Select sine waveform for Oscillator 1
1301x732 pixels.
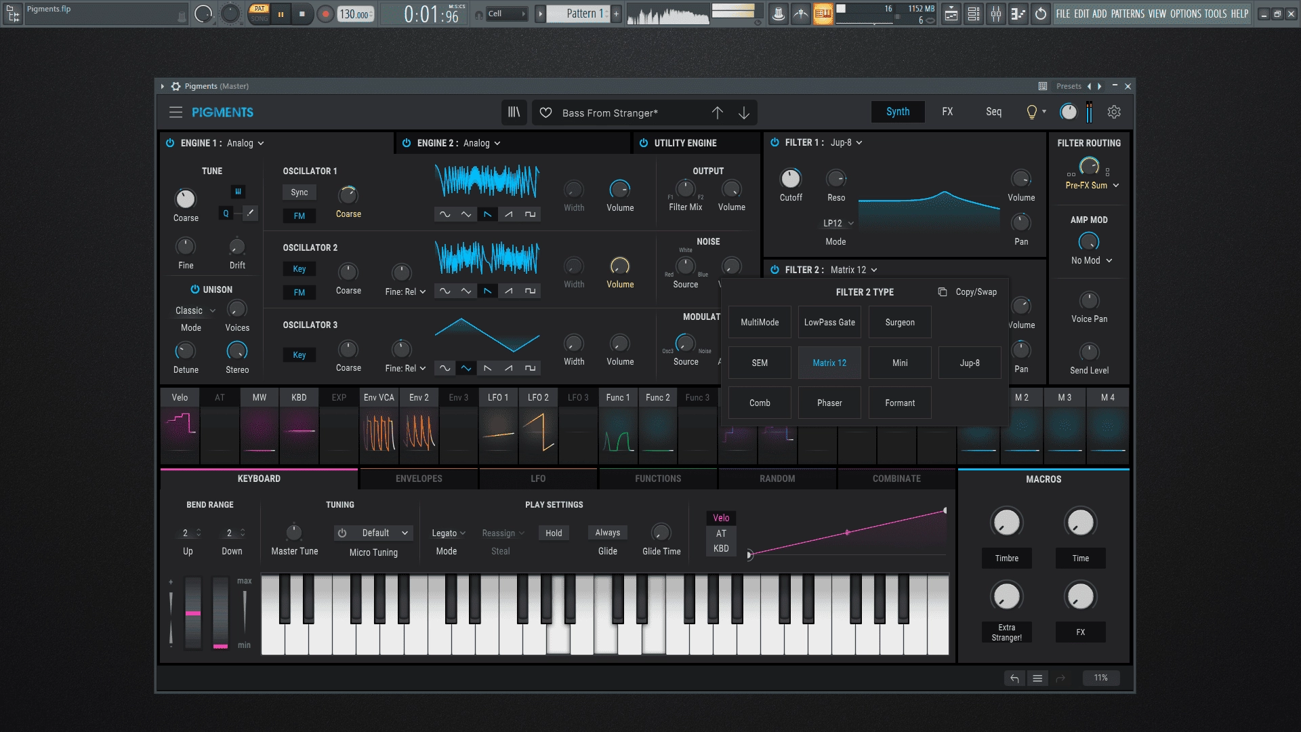[445, 214]
